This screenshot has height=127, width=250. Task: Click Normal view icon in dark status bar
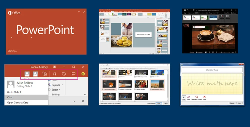coord(206,52)
